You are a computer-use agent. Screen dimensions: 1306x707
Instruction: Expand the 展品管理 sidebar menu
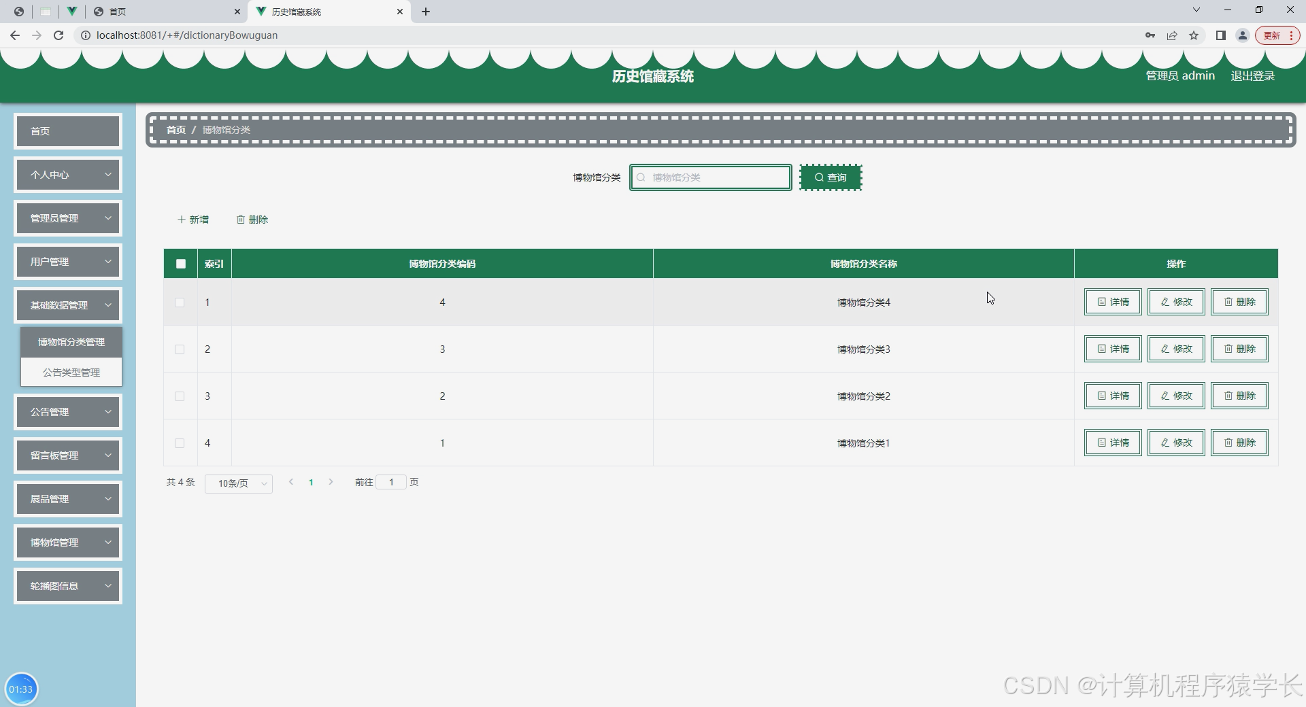[x=68, y=499]
